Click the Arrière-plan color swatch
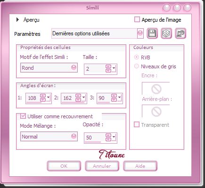 point(156,111)
